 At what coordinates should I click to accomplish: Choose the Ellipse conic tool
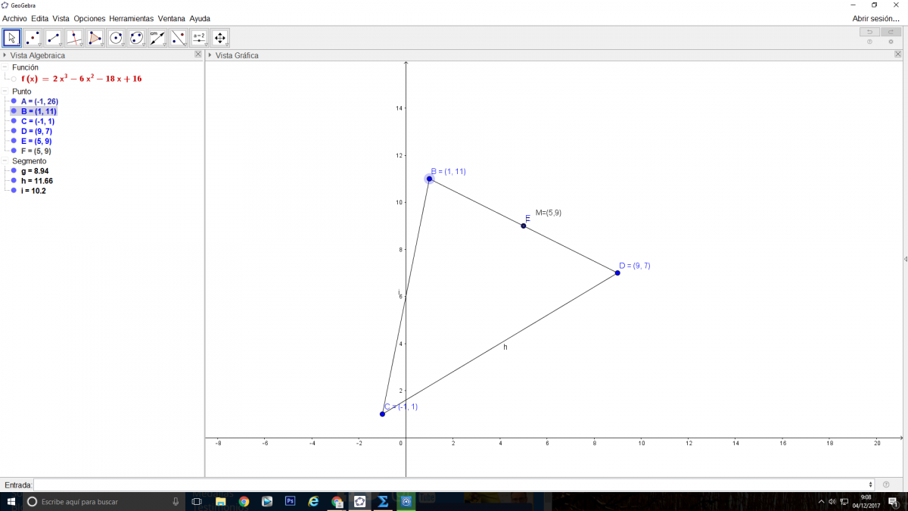[x=136, y=37]
